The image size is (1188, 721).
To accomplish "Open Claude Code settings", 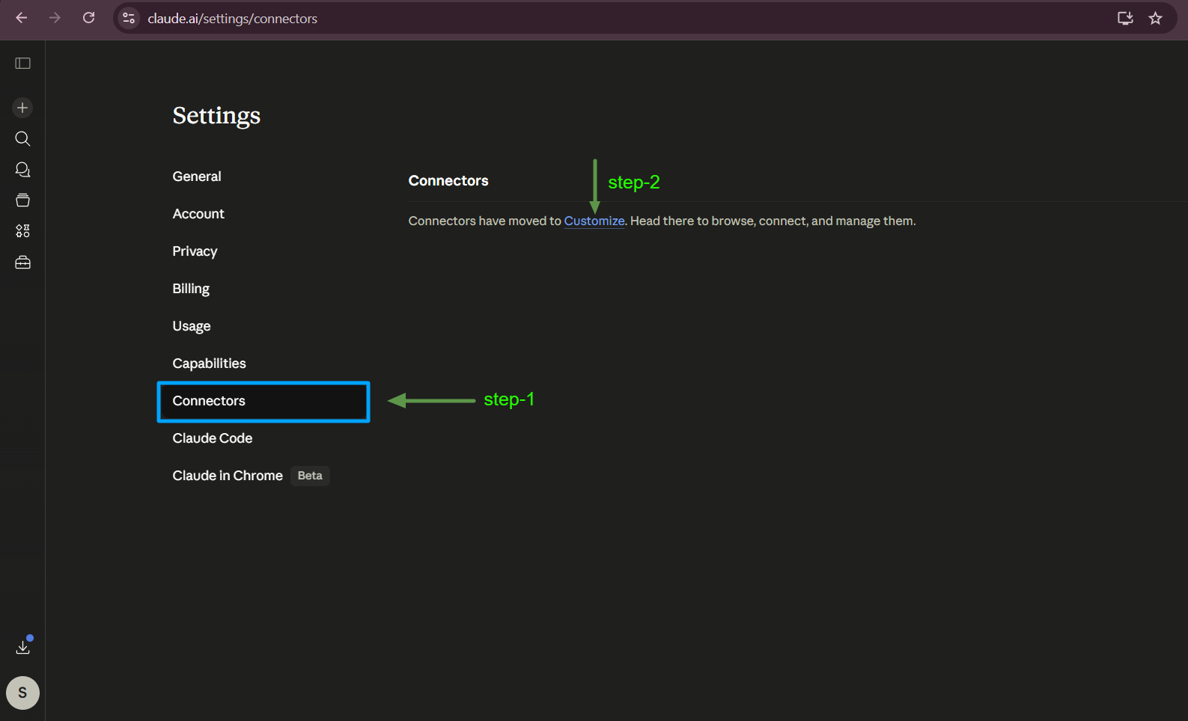I will point(213,438).
